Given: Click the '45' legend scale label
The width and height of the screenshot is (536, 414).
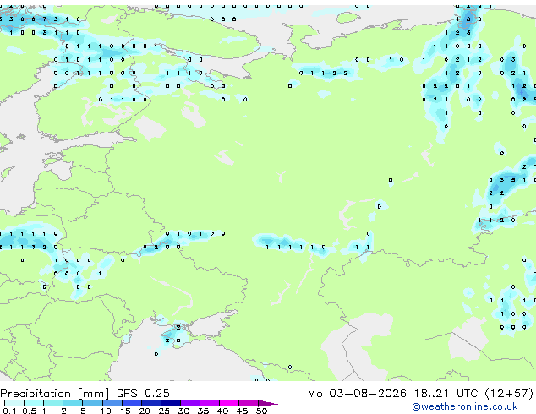Looking at the screenshot, I should coord(243,411).
